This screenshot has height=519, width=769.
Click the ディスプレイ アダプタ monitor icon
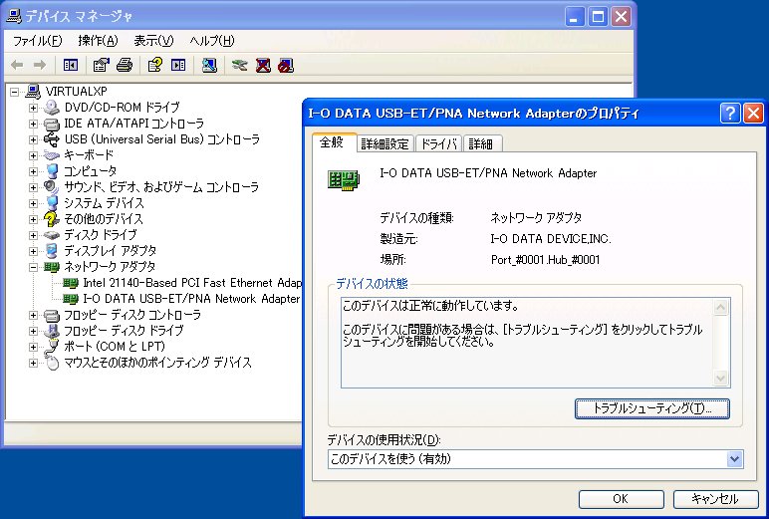click(x=52, y=251)
